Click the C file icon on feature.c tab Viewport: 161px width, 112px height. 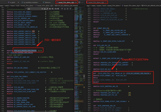(44, 2)
